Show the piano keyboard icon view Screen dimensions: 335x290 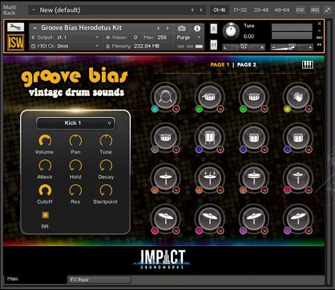point(307,65)
